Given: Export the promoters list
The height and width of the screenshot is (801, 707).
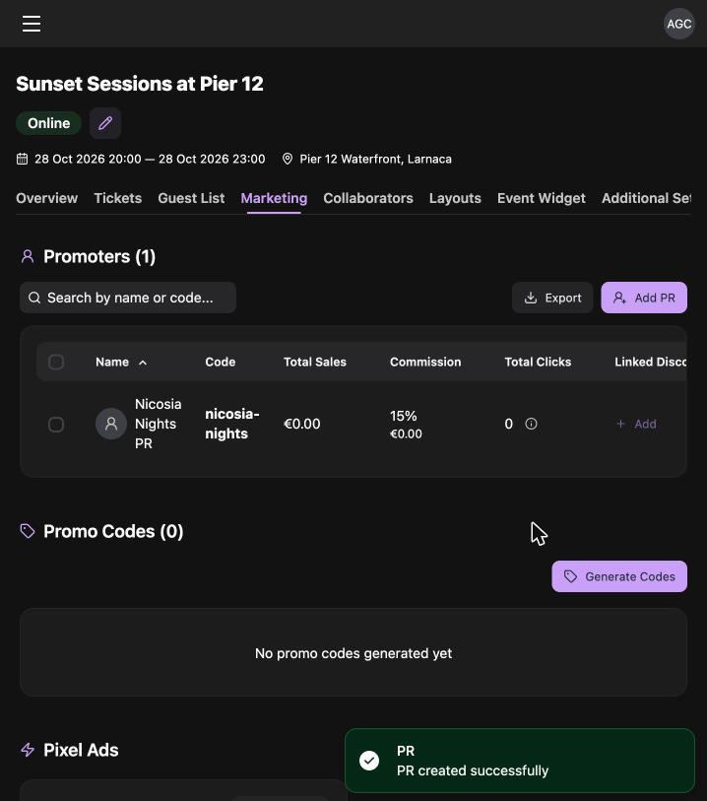Looking at the screenshot, I should [552, 298].
